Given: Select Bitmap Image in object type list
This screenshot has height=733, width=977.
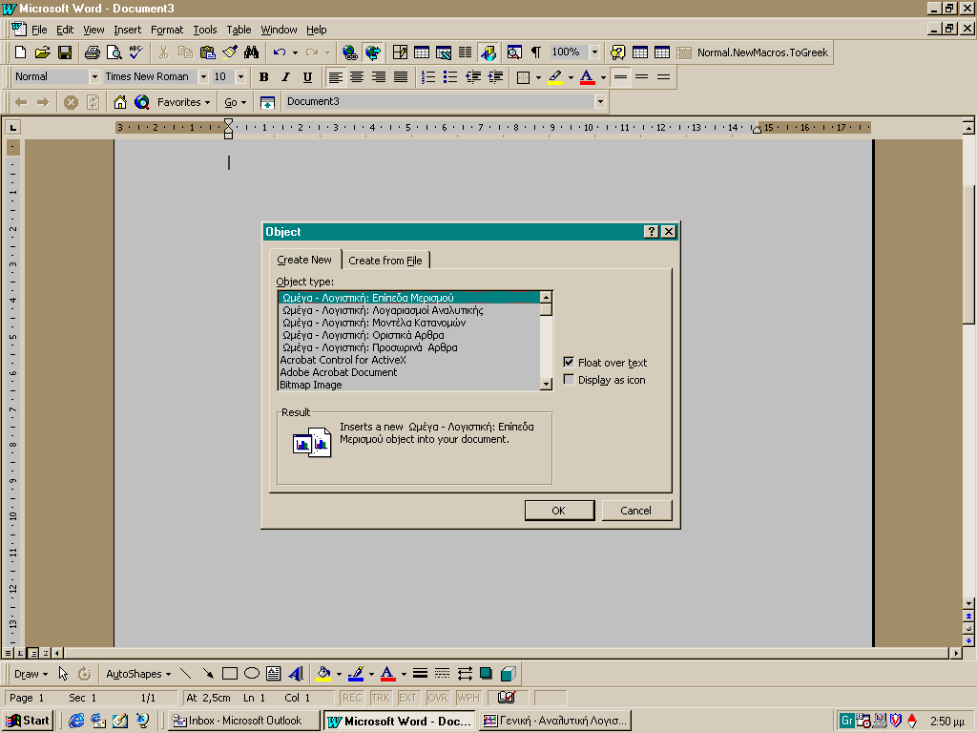Looking at the screenshot, I should (x=408, y=385).
